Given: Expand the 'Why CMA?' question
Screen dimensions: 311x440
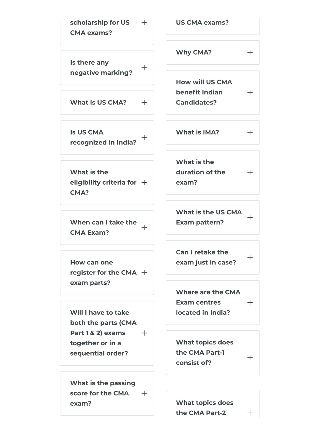Looking at the screenshot, I should [x=213, y=53].
